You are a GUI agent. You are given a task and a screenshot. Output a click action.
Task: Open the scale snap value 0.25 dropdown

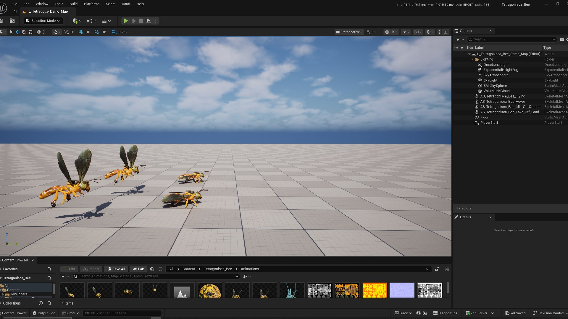point(123,32)
